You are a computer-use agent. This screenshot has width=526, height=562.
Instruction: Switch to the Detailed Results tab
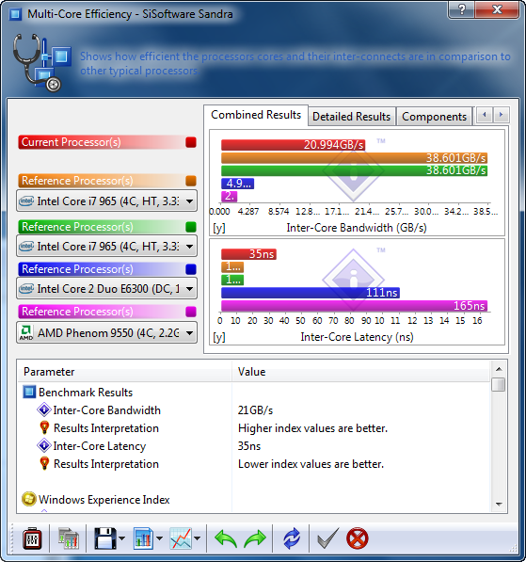tap(351, 117)
